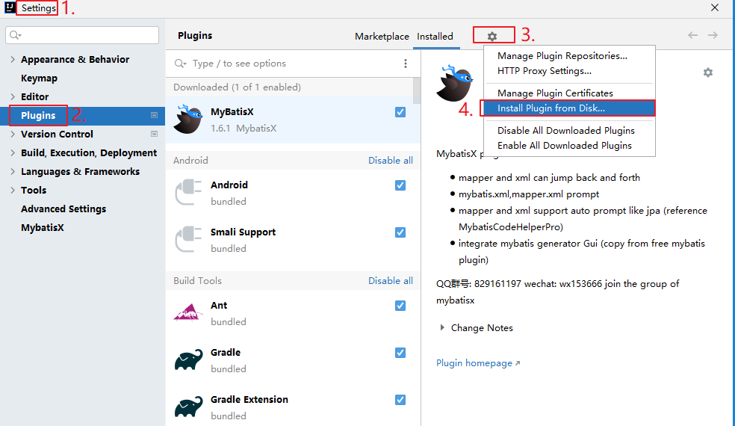Disable the Android plugin checkbox
Screen dimensions: 735x426
[x=400, y=185]
